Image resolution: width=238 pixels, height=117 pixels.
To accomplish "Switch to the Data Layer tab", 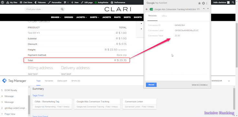I will pyautogui.click(x=62, y=81).
